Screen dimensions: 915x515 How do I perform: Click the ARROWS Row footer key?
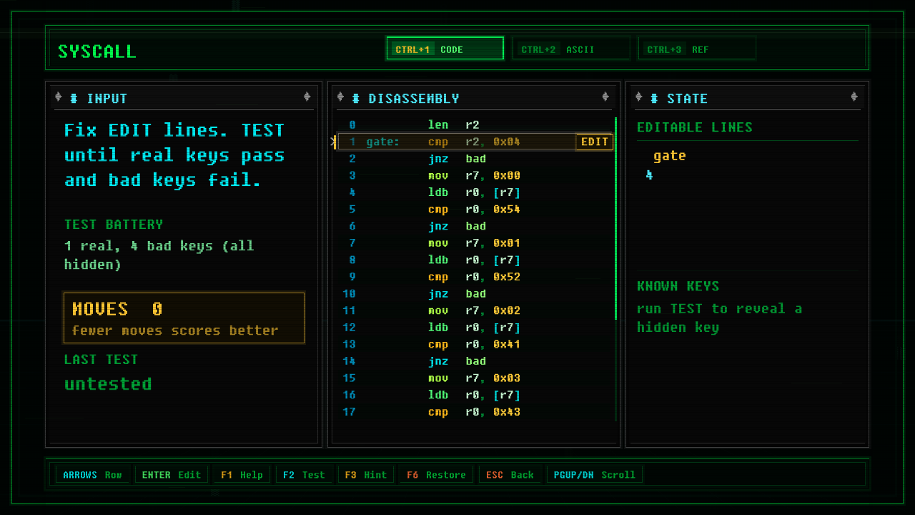tap(92, 475)
